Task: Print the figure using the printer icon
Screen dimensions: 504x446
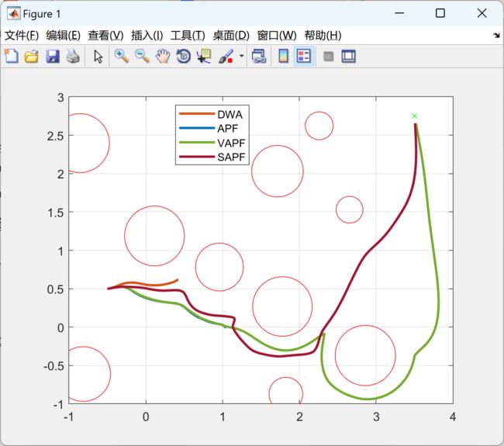Action: coord(73,57)
